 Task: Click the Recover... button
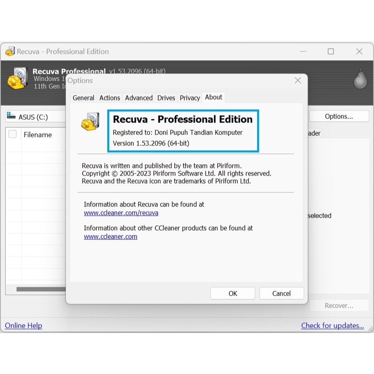(x=339, y=306)
